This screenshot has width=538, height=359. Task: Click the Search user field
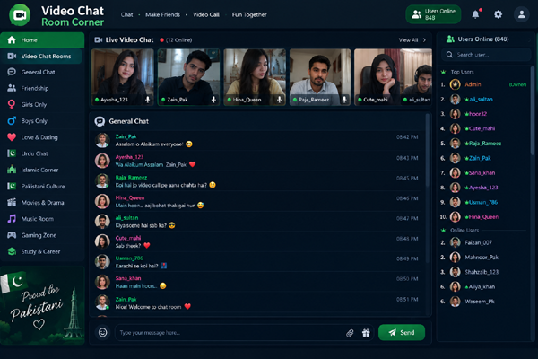tap(486, 55)
